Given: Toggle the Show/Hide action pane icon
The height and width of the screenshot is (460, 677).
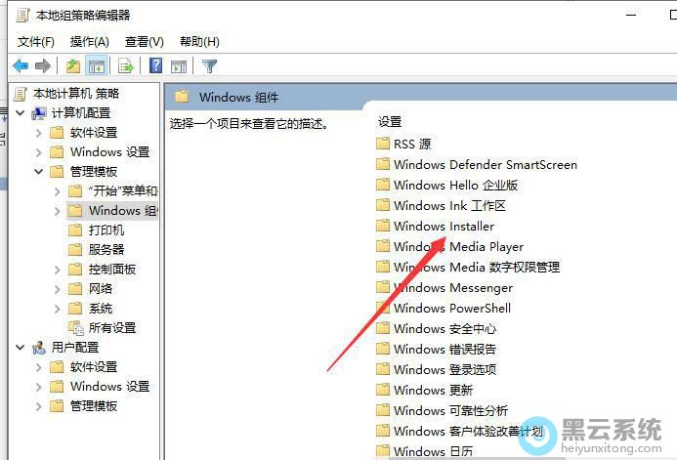Looking at the screenshot, I should (x=179, y=66).
